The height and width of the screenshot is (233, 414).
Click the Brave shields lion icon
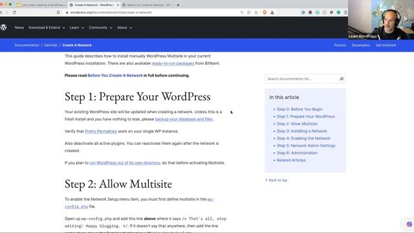tap(265, 12)
